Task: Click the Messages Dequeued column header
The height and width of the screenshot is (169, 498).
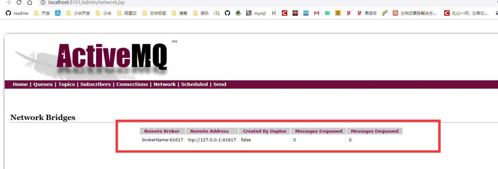Action: tap(375, 131)
